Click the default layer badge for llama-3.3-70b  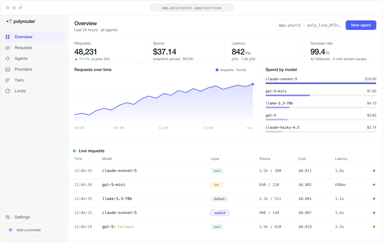219,199
